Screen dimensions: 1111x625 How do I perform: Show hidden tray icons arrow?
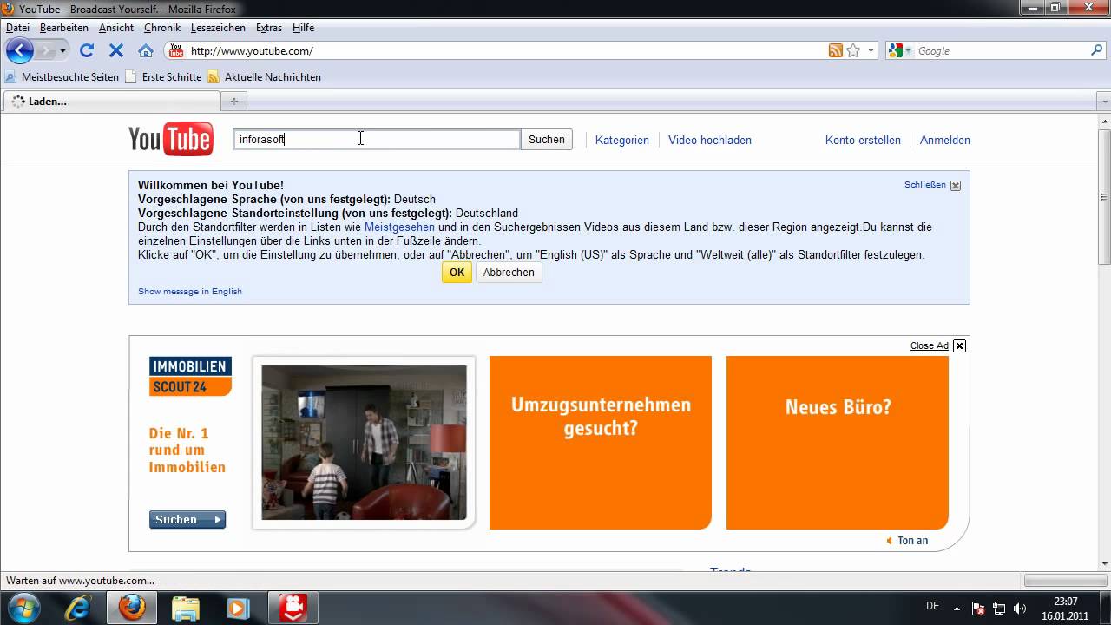(957, 609)
